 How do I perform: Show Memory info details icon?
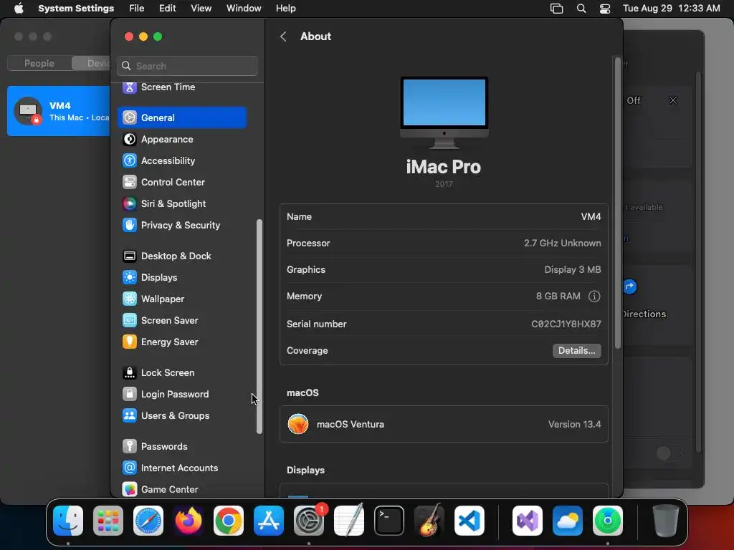point(594,296)
